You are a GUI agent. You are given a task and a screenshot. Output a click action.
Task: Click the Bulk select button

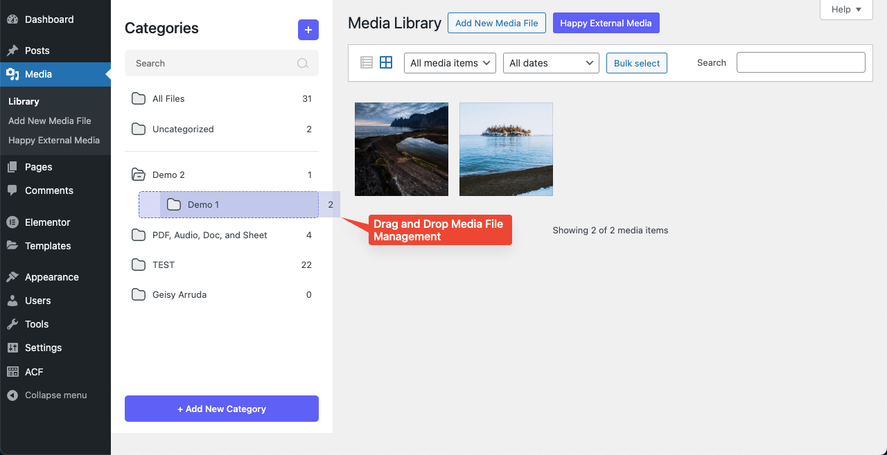637,63
